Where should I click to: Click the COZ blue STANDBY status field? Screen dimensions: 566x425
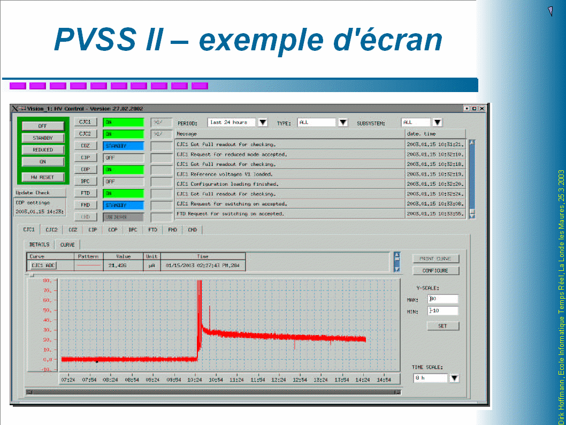click(124, 146)
